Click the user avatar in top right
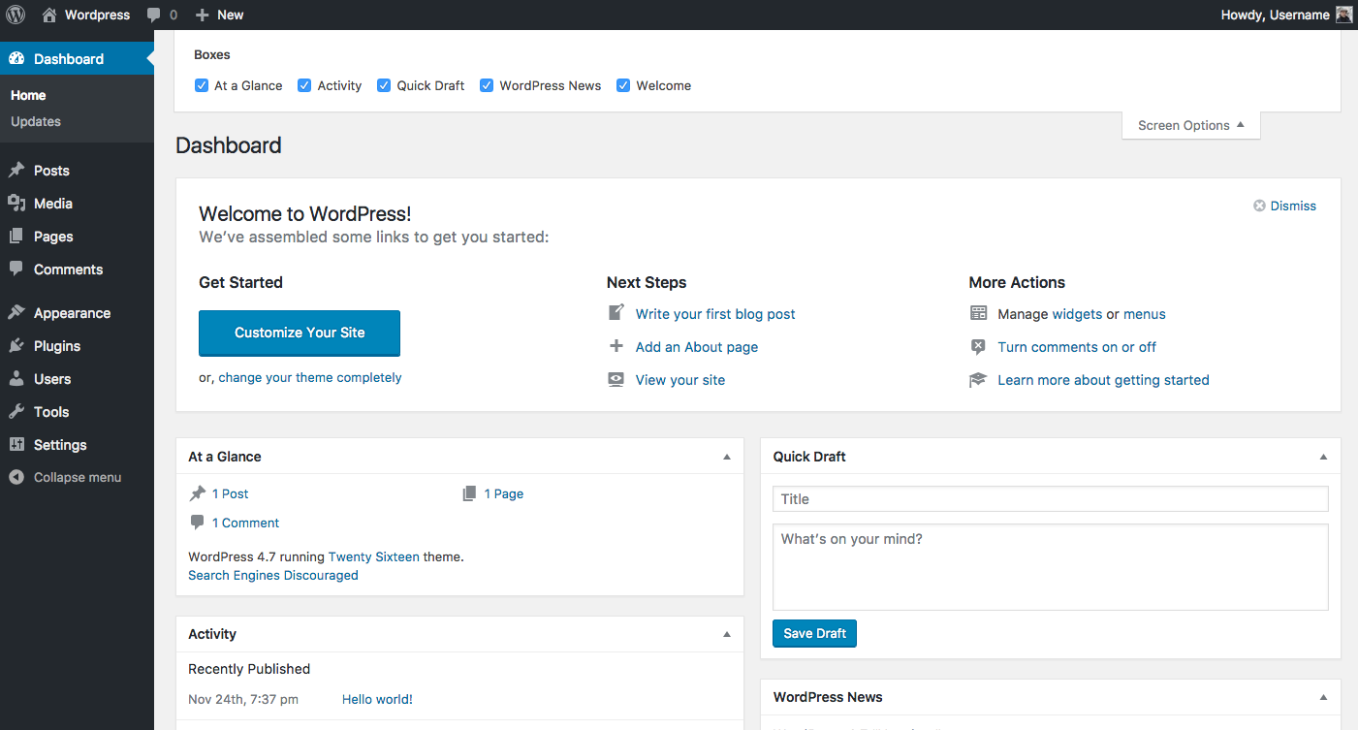The width and height of the screenshot is (1358, 730). tap(1343, 15)
